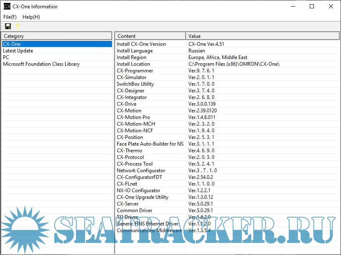The height and width of the screenshot is (255, 341).
Task: Select Microsoft Foundation Class Library category
Action: tap(41, 64)
